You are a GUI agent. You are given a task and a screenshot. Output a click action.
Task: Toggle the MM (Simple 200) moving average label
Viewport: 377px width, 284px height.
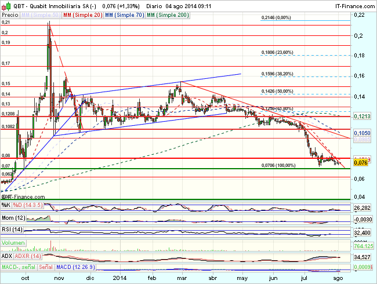tap(168, 15)
